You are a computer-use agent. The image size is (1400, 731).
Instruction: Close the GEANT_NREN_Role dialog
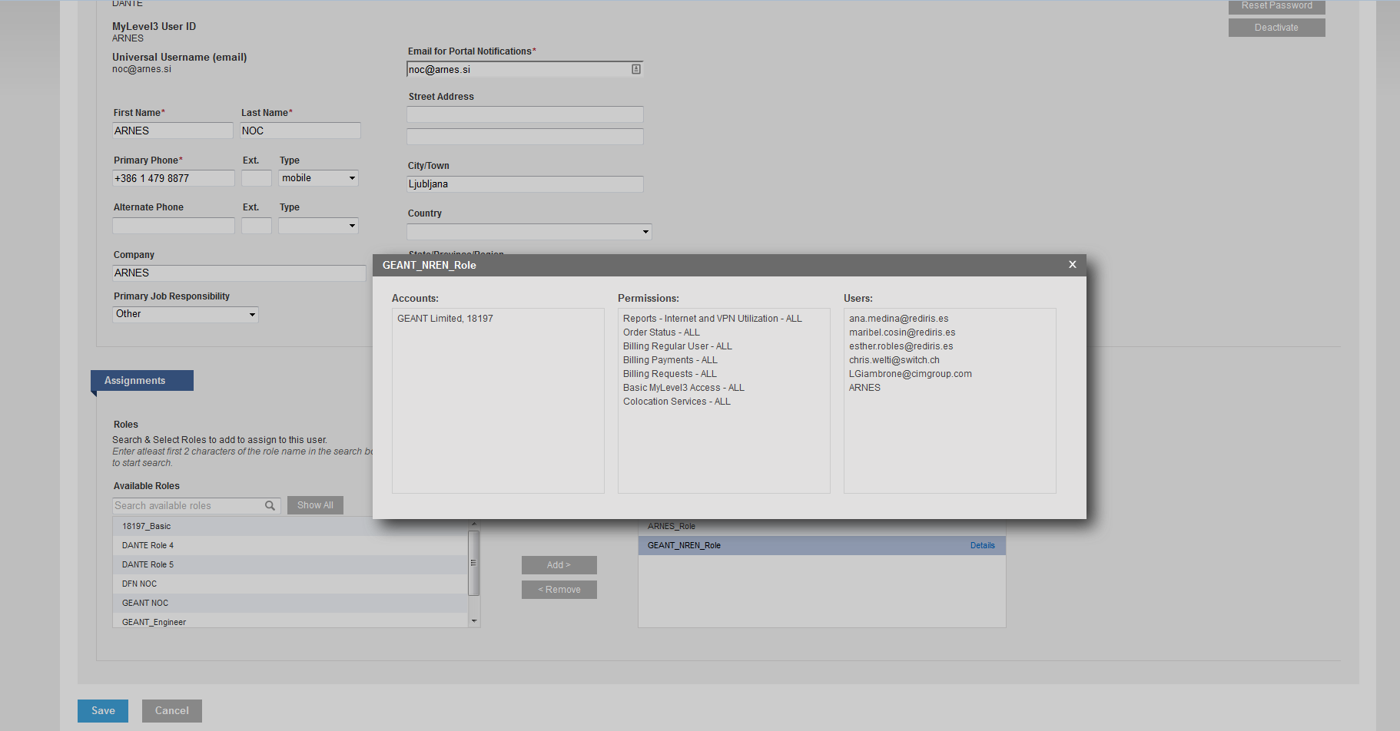click(1072, 264)
